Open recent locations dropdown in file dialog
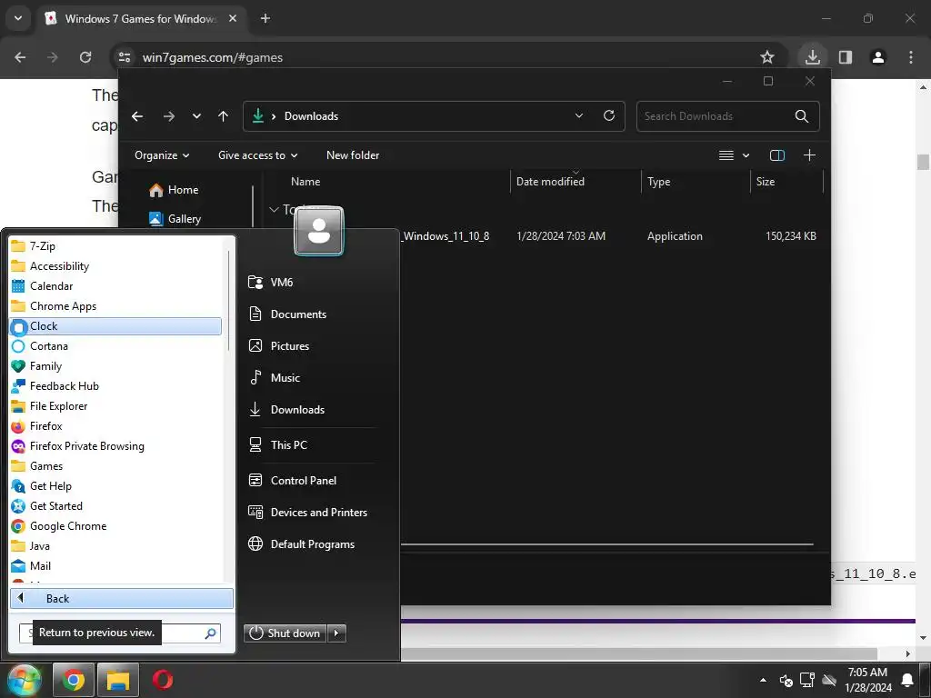This screenshot has width=931, height=698. click(x=196, y=116)
